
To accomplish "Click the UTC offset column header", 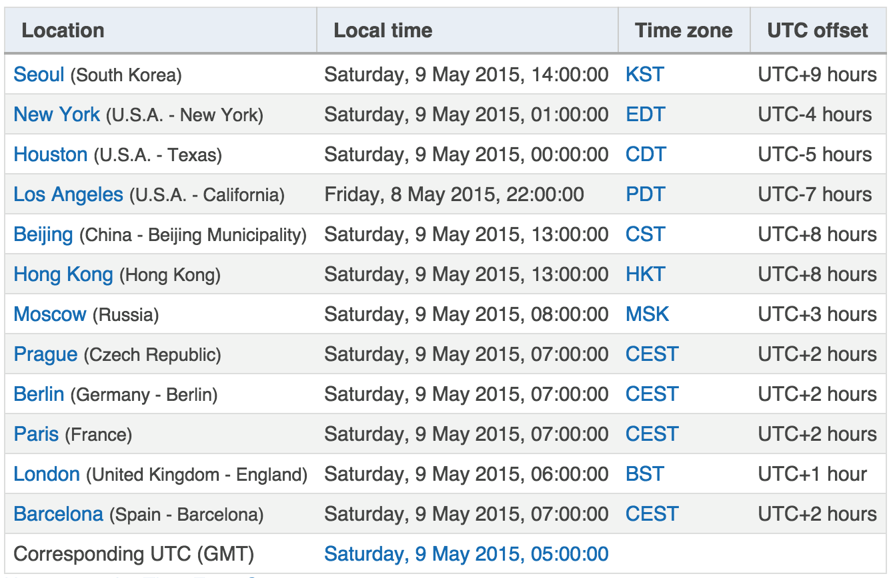I will (x=818, y=31).
